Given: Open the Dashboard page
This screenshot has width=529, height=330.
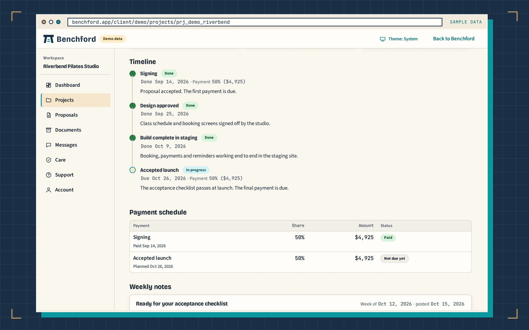Looking at the screenshot, I should [x=75, y=85].
